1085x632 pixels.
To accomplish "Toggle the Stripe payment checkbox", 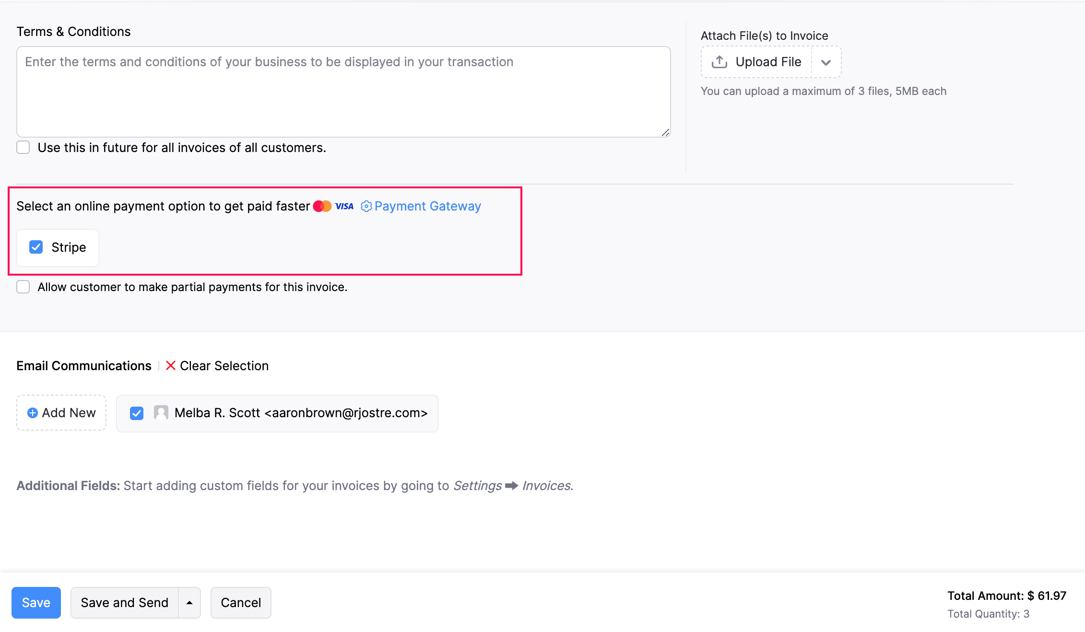I will (35, 247).
